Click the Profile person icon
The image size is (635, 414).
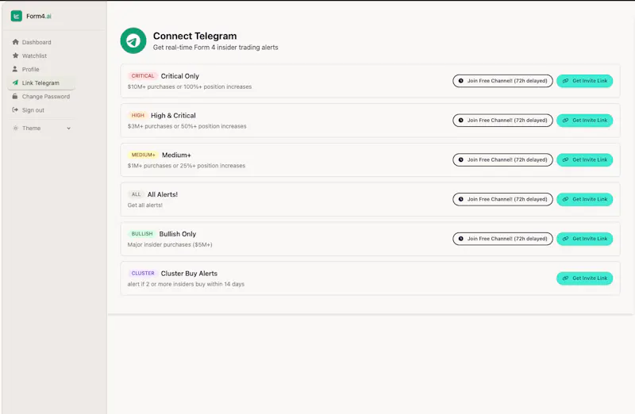pos(15,69)
